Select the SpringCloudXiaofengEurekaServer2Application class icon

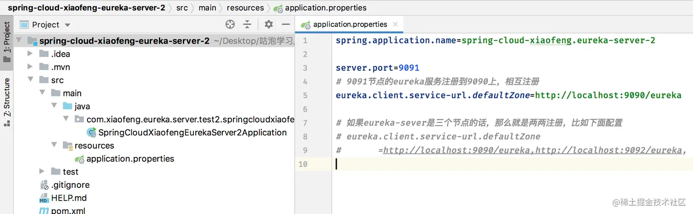[91, 133]
